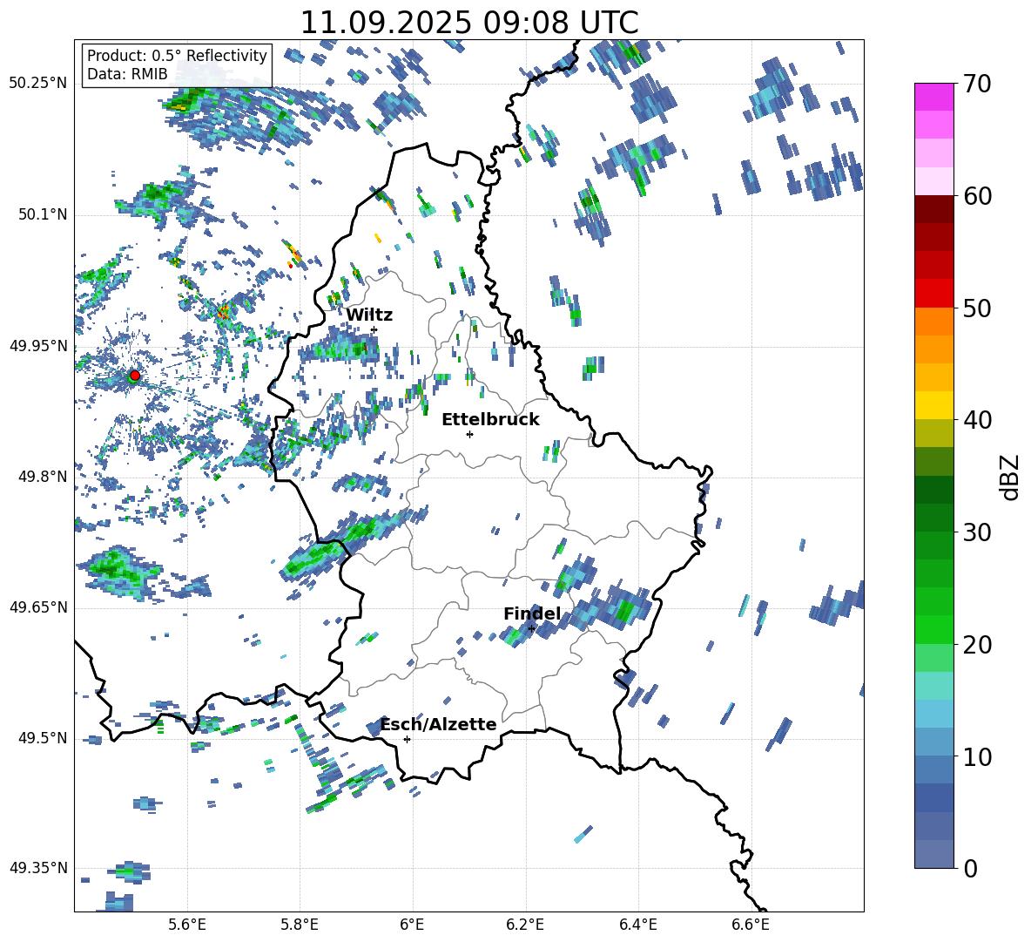This screenshot has height=942, width=1031.
Task: Click the colorbar 50 tick label
Action: coord(977,308)
